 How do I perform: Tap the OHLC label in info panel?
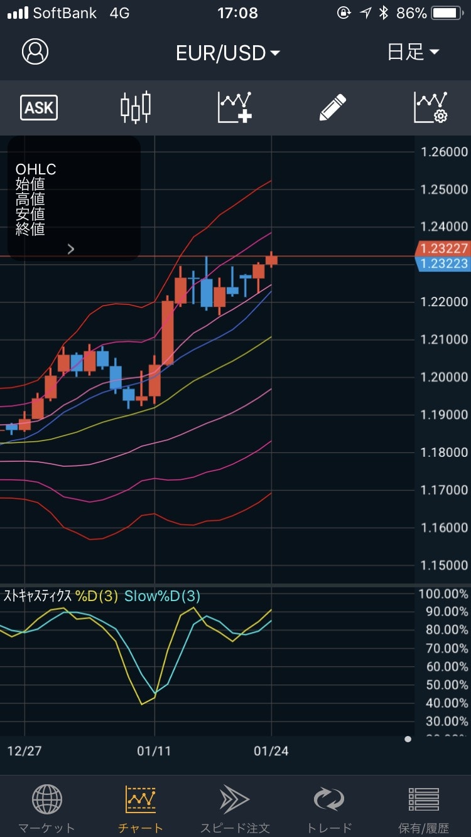pyautogui.click(x=36, y=169)
